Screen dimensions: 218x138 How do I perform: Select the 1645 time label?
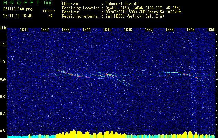(107, 30)
